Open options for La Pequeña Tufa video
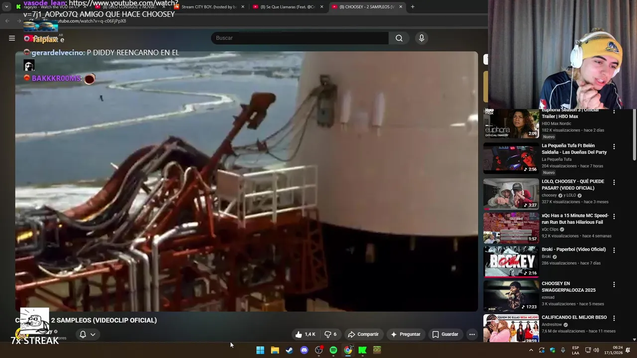 pyautogui.click(x=614, y=147)
